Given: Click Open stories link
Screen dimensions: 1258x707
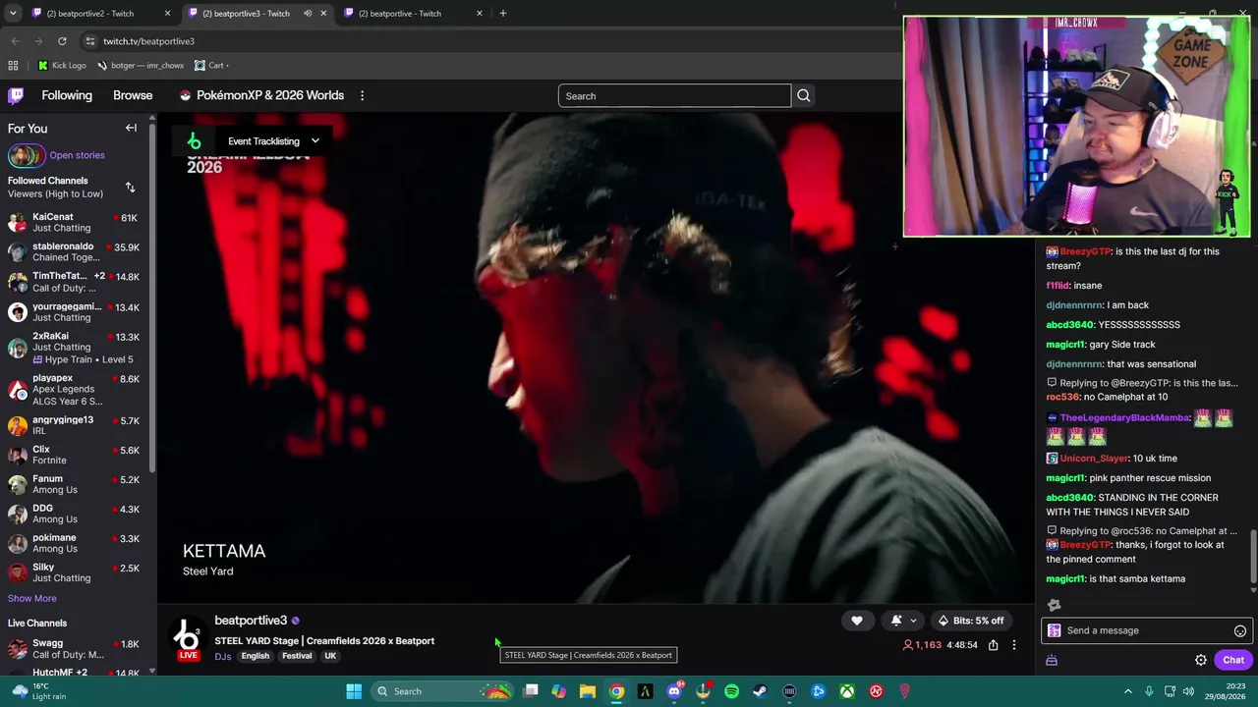Looking at the screenshot, I should click(x=77, y=155).
